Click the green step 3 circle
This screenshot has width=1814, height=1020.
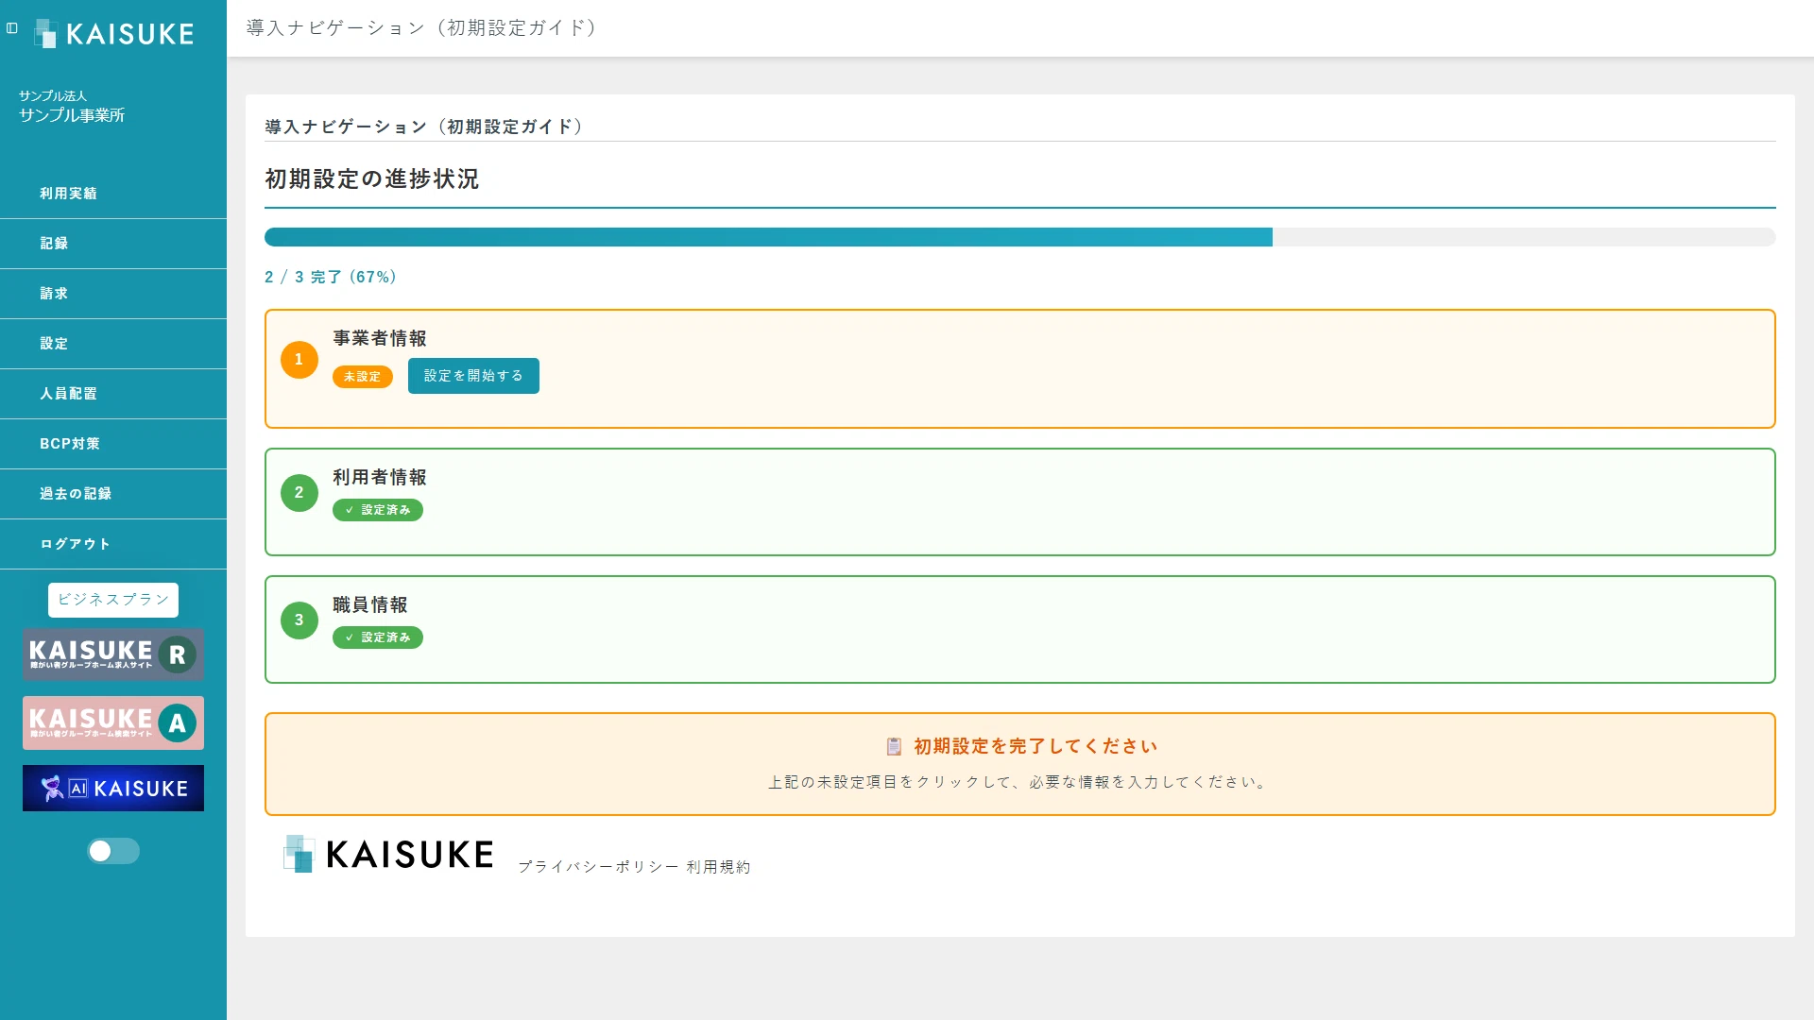tap(299, 620)
